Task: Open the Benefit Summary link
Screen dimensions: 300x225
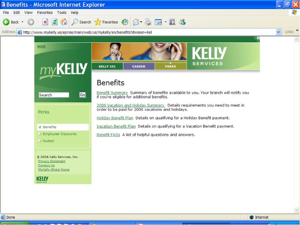Action: [112, 93]
